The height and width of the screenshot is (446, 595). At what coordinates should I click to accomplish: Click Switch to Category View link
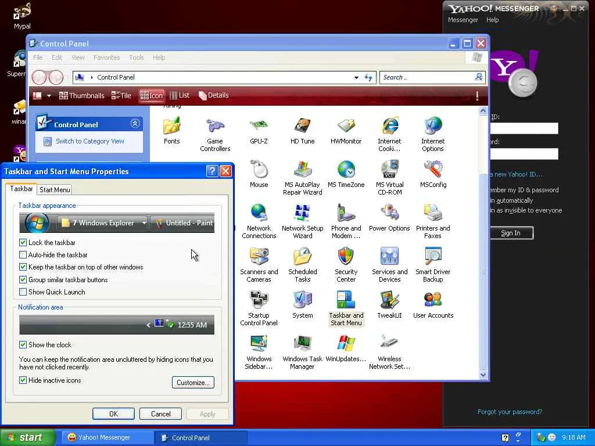[90, 141]
